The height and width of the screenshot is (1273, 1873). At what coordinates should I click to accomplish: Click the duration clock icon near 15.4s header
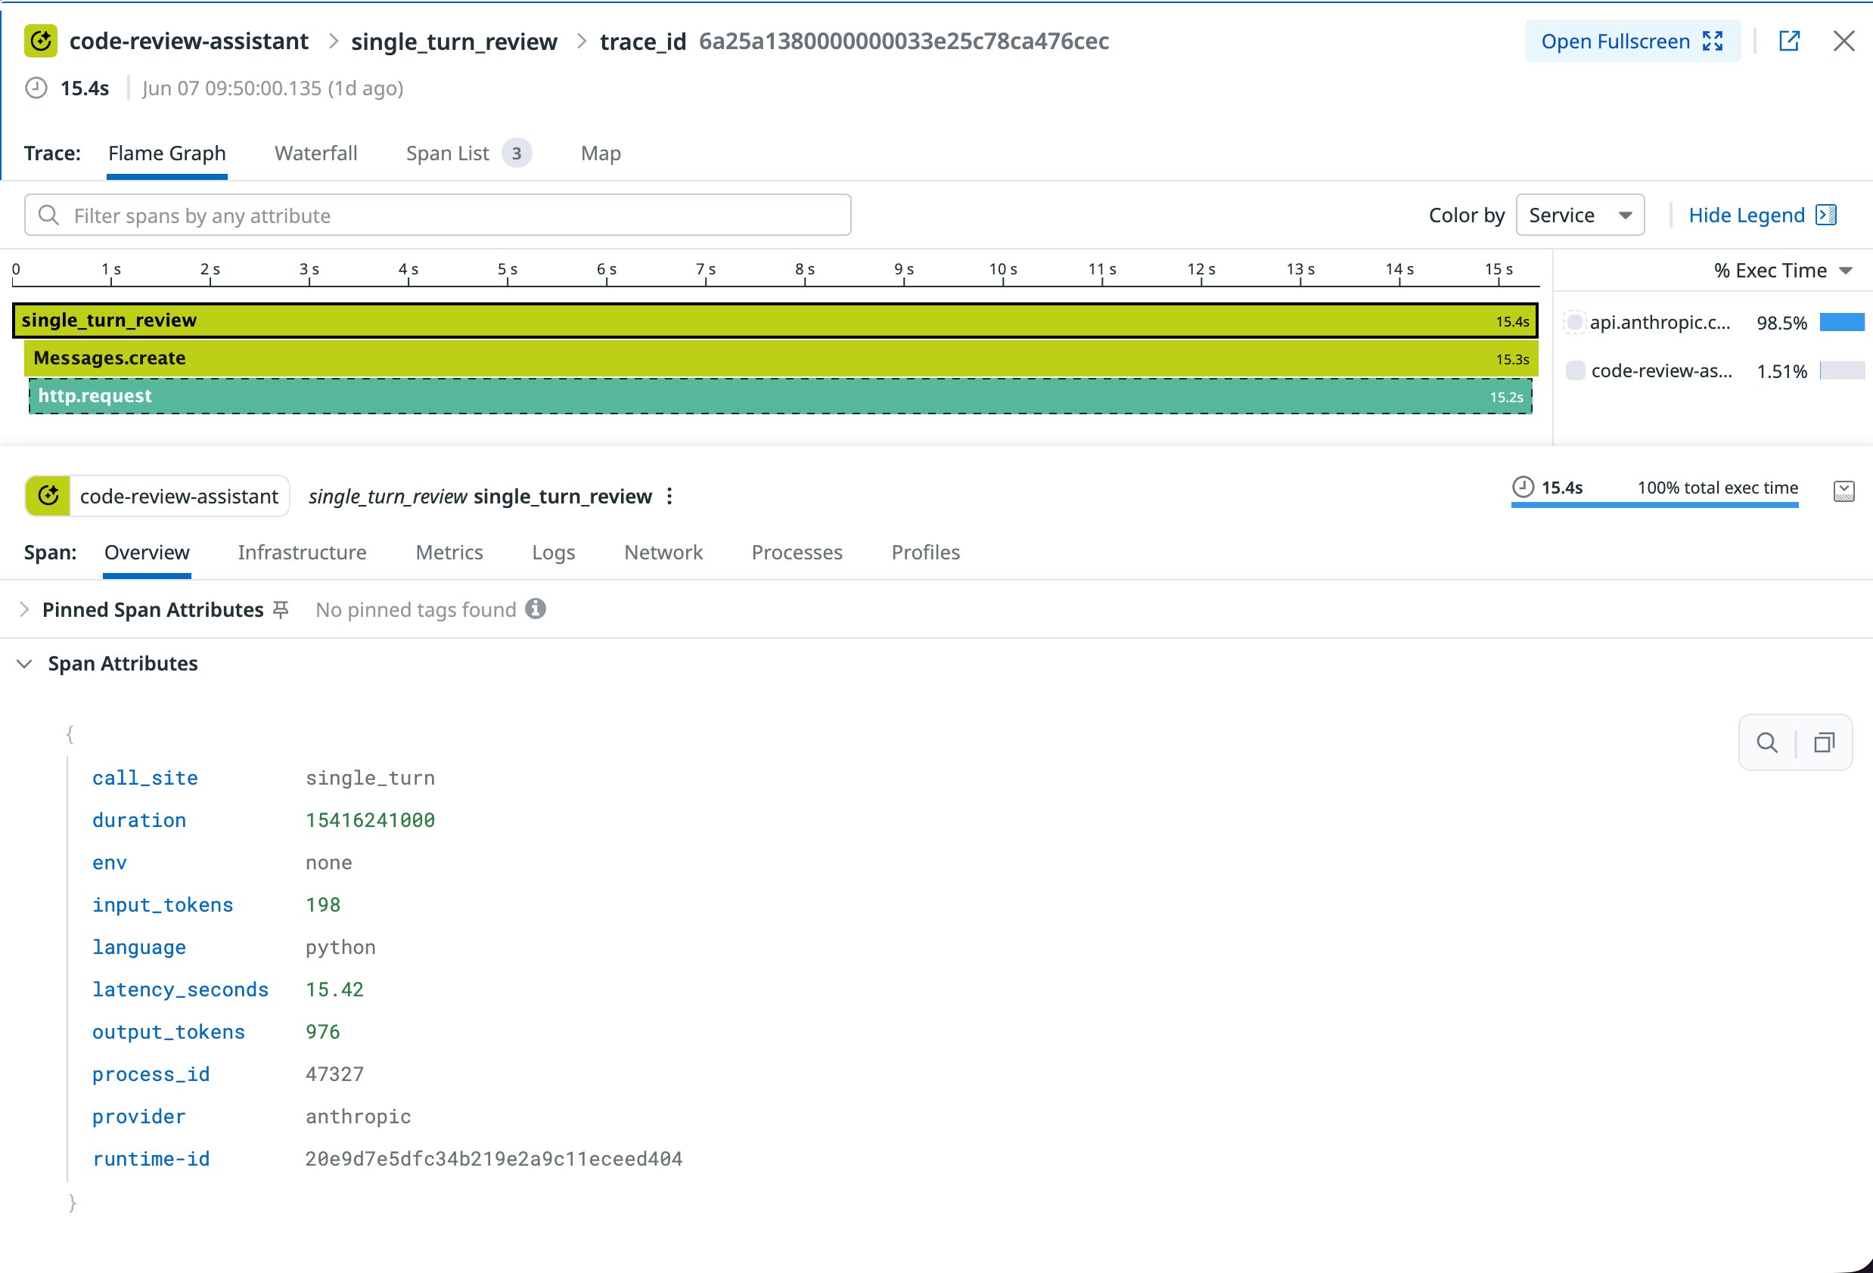click(36, 88)
